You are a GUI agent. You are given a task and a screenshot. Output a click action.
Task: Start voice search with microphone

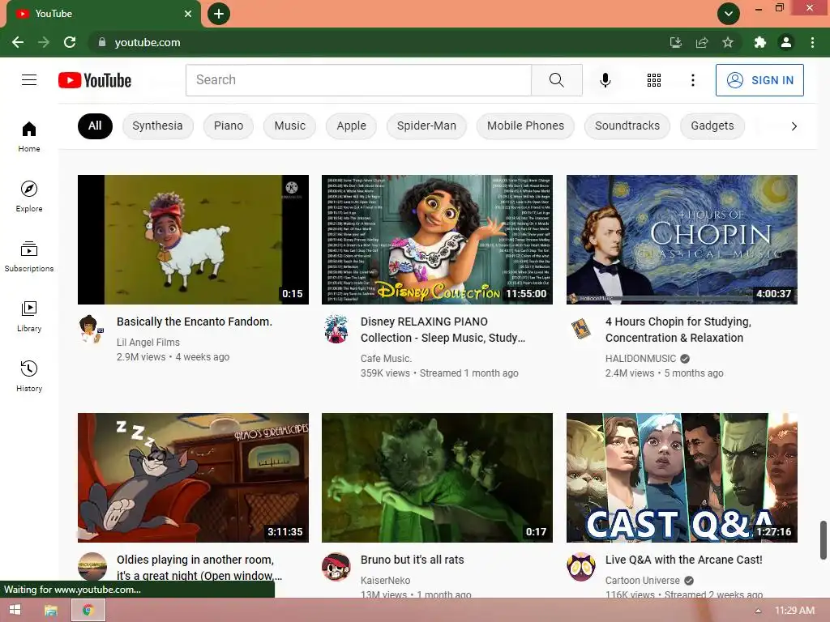coord(605,80)
